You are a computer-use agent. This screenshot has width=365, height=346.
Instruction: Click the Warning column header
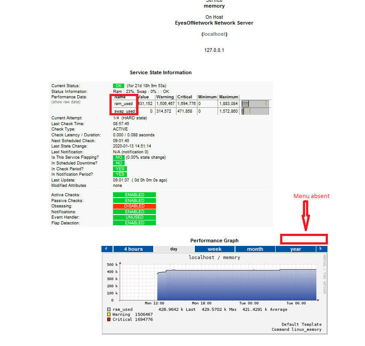click(165, 97)
